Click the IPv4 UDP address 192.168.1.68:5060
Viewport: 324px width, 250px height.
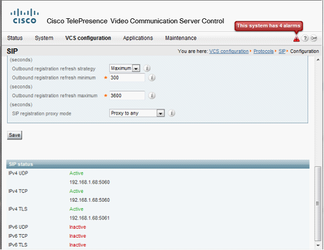coord(89,182)
